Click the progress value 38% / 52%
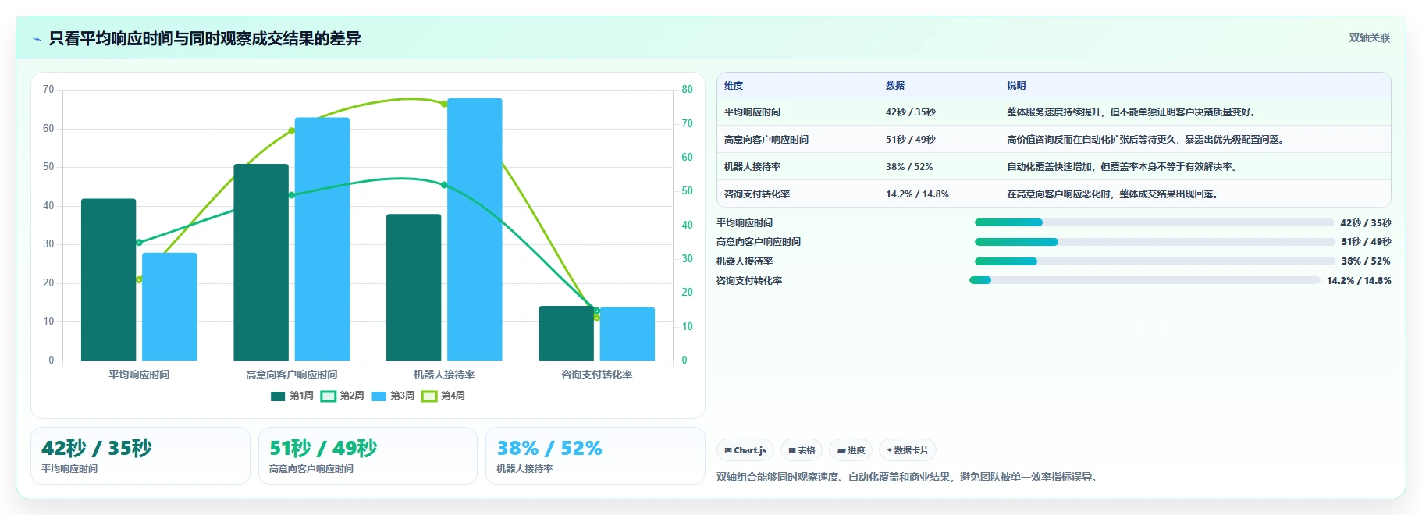The height and width of the screenshot is (515, 1422). [x=1366, y=261]
